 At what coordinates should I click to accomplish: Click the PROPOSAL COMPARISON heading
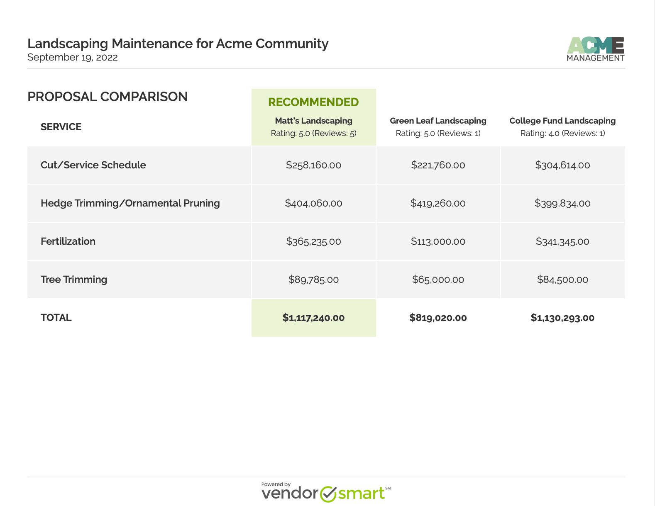(108, 97)
